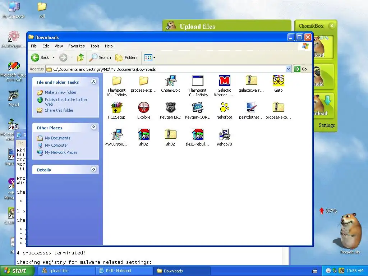This screenshot has width=368, height=276.
Task: Expand the Details panel
Action: tap(94, 169)
